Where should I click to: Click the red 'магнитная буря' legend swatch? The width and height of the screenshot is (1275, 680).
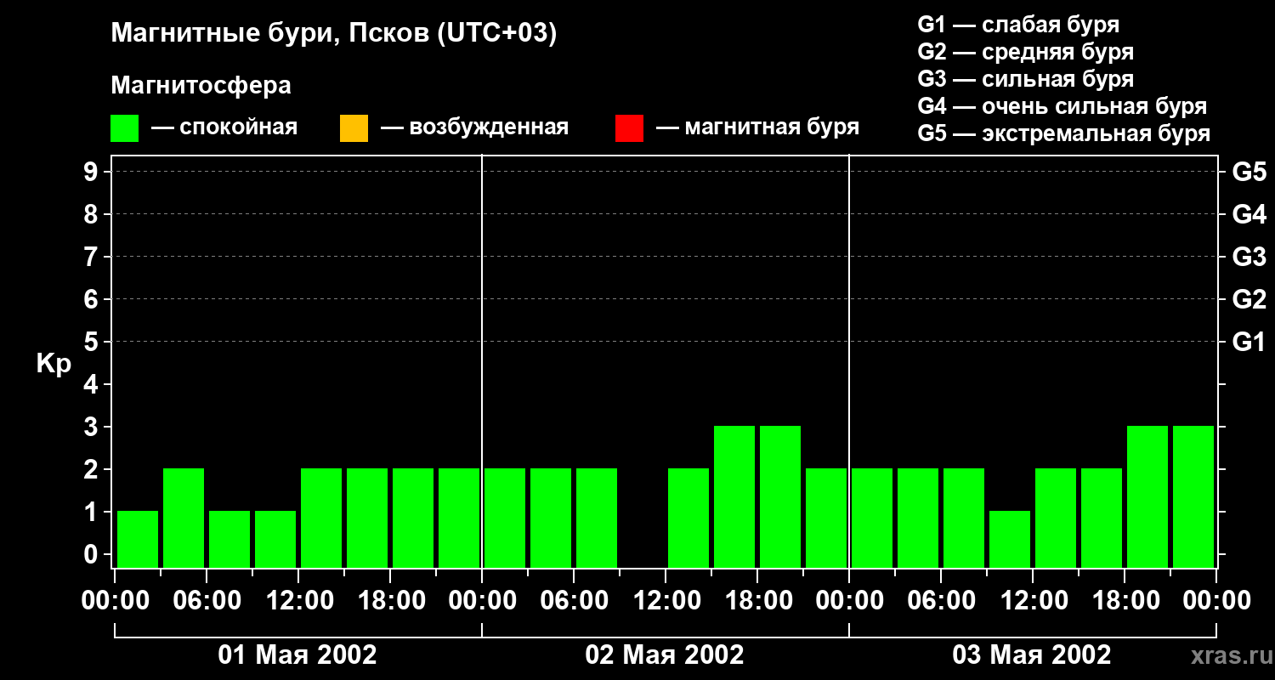(629, 128)
